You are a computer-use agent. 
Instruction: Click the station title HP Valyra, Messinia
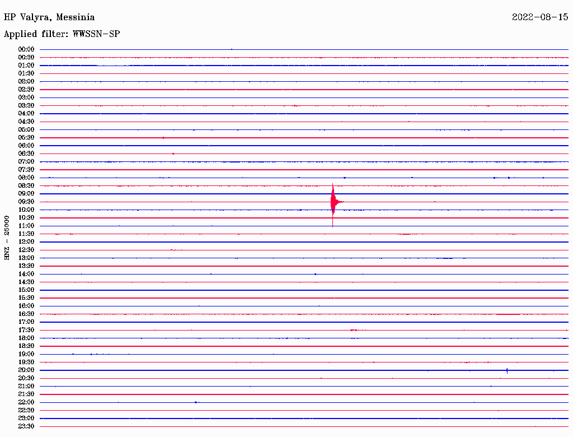(49, 17)
